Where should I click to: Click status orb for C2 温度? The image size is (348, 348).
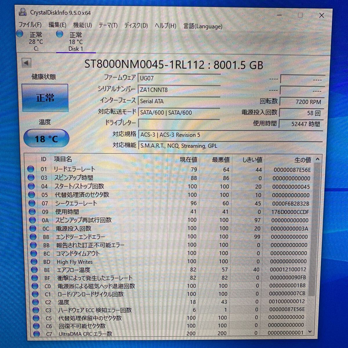click(x=35, y=302)
